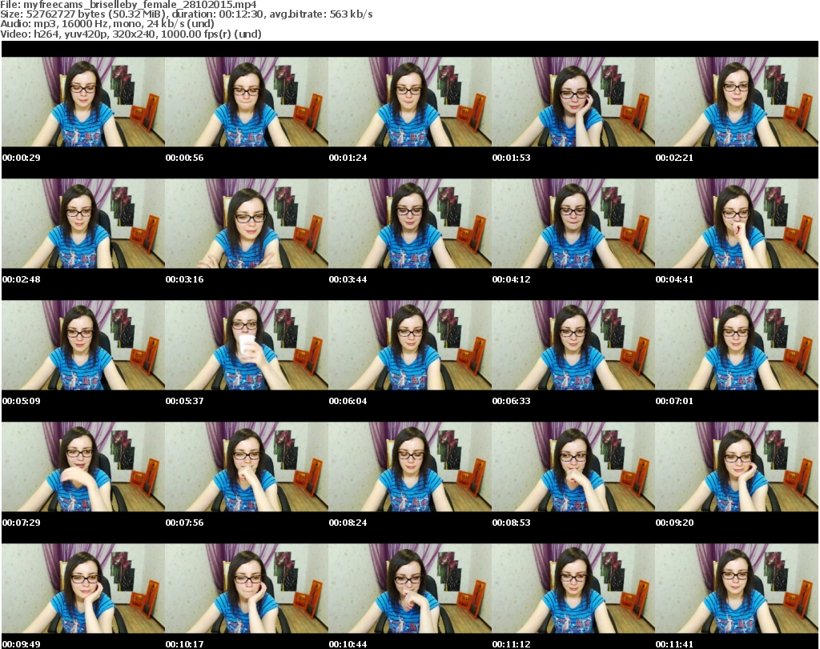Screen dimensions: 820x649
Task: Select the thumbnail frame at 00:09:49
Action: 83,588
